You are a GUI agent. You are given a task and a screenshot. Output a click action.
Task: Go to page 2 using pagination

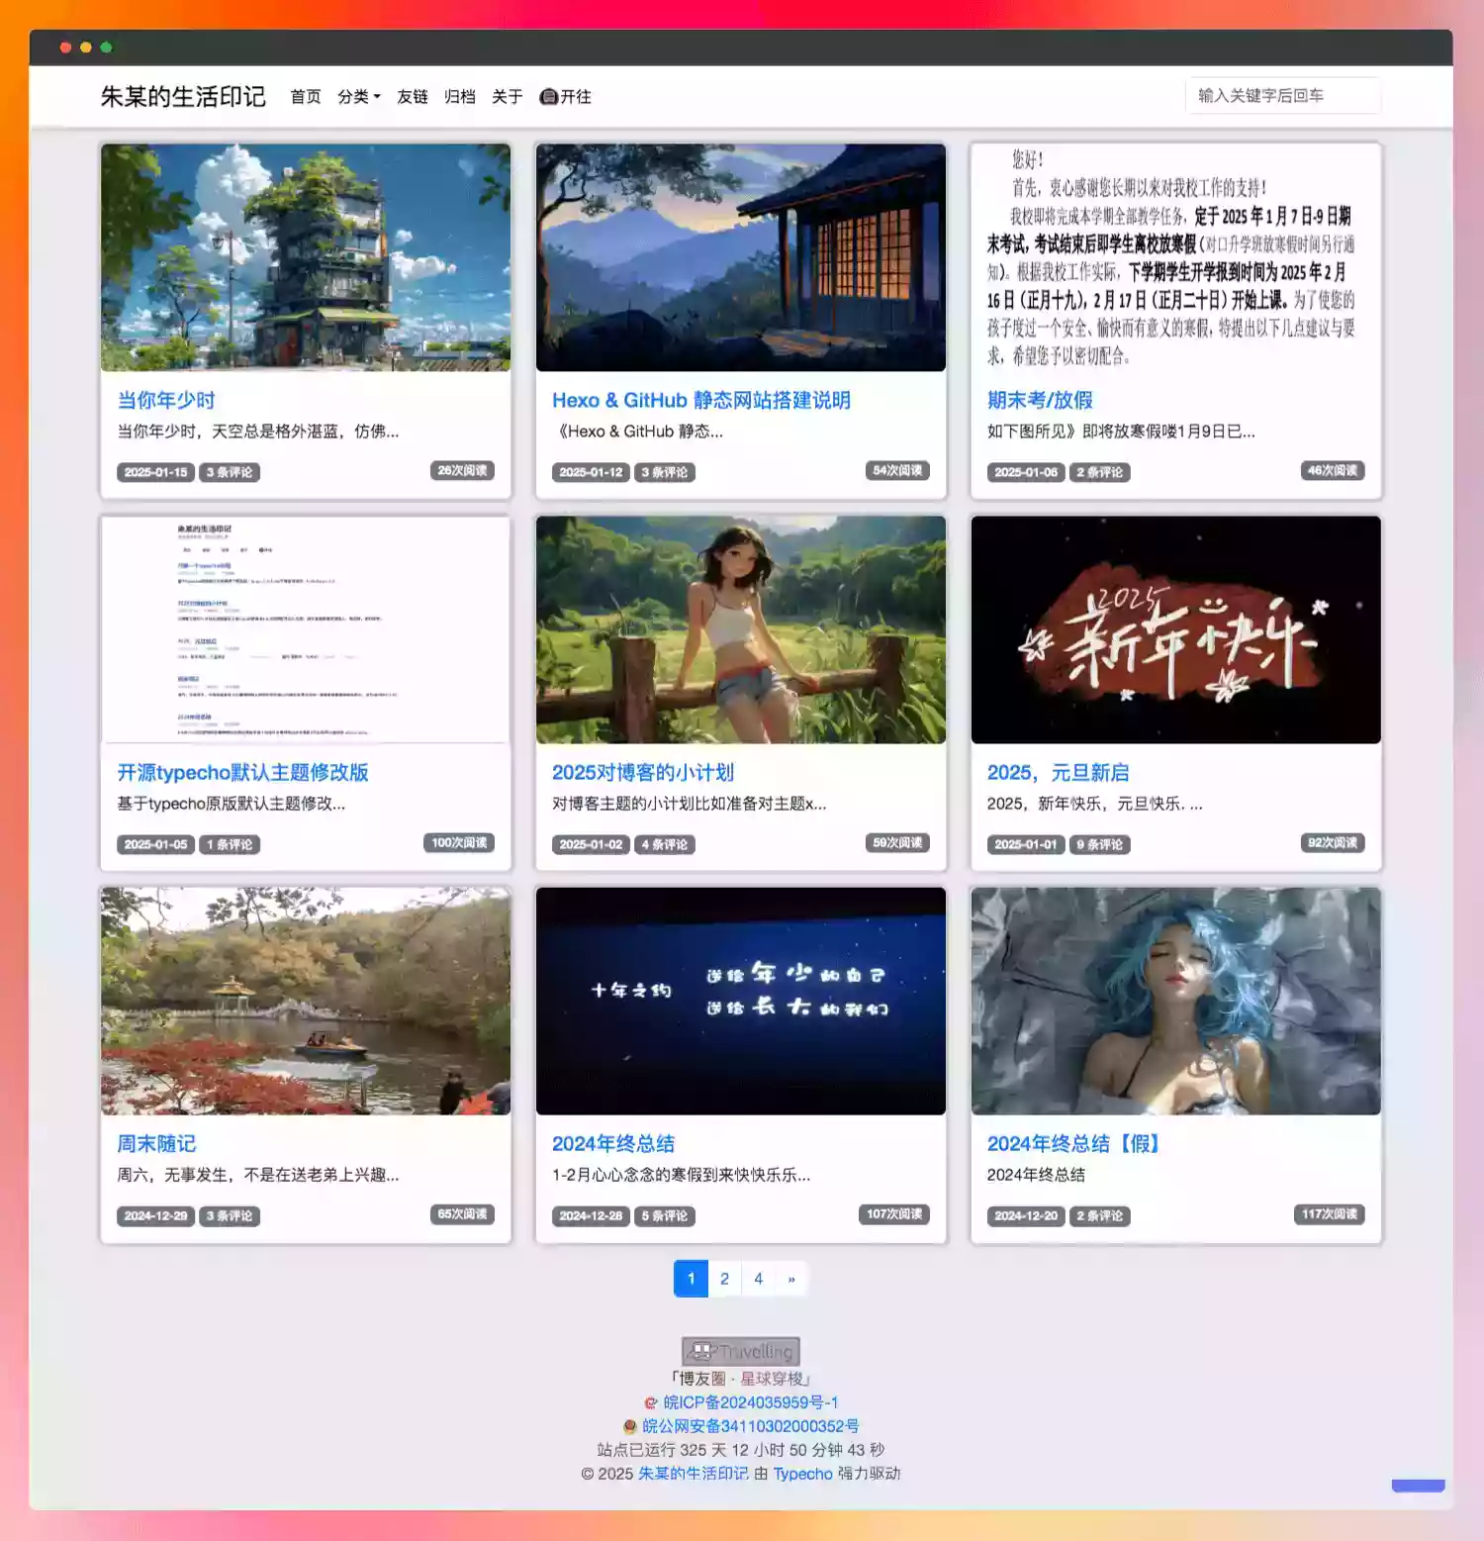724,1278
